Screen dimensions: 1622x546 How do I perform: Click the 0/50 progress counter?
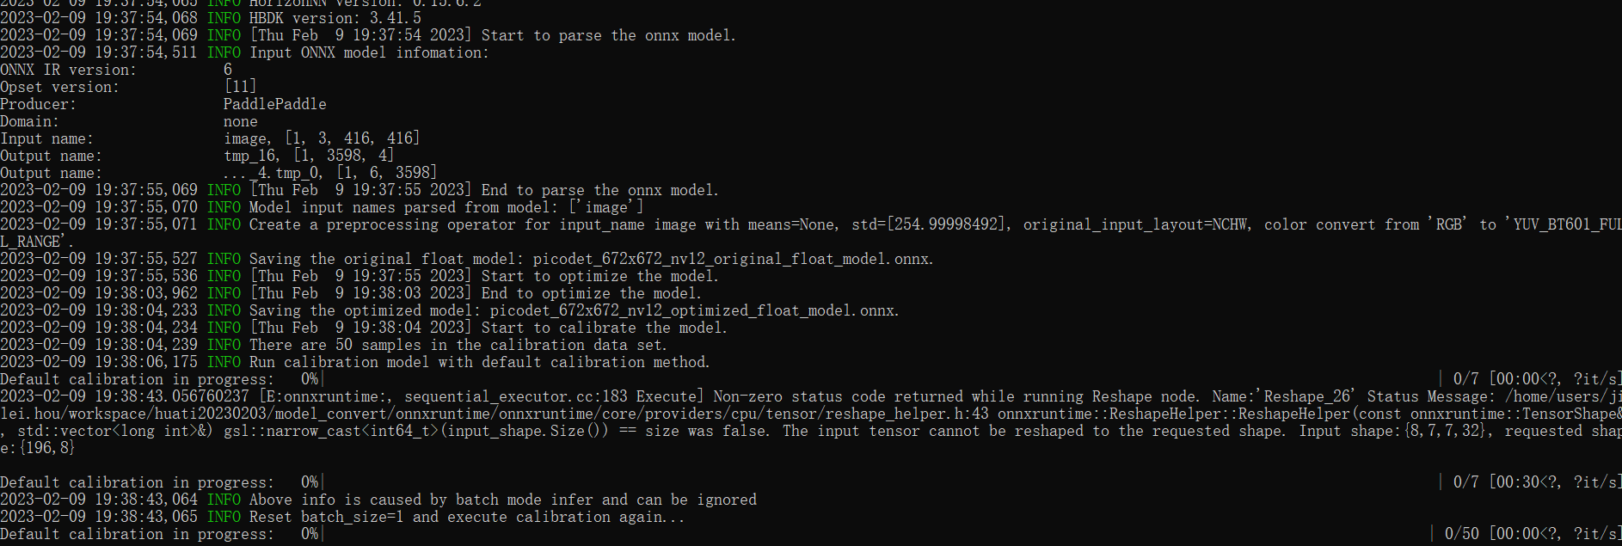[x=1462, y=534]
